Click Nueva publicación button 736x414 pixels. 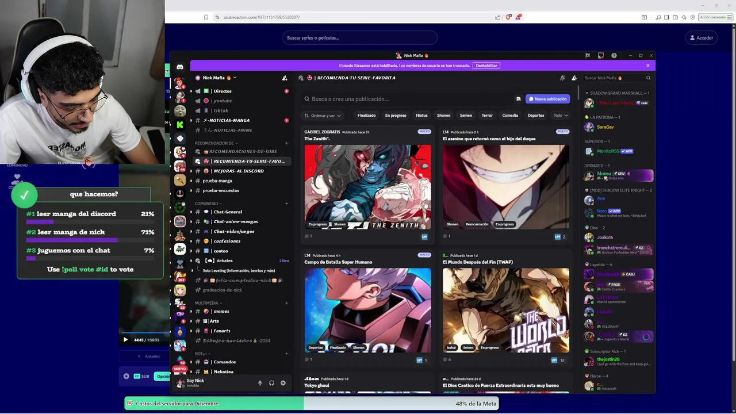(548, 99)
